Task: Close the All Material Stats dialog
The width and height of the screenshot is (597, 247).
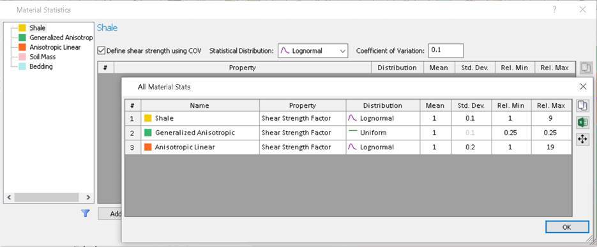Action: coord(583,87)
